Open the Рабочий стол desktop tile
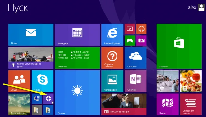The image size is (206, 117). click(x=19, y=104)
